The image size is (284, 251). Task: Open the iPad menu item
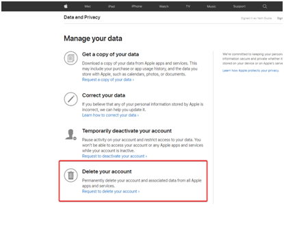point(112,6)
